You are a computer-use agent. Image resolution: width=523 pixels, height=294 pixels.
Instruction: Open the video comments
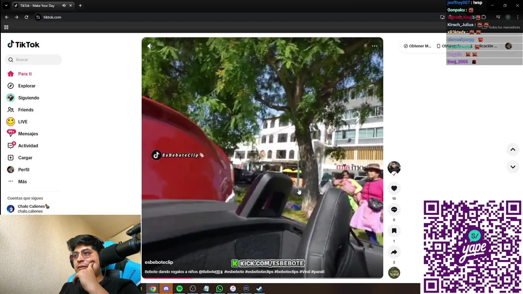point(394,209)
